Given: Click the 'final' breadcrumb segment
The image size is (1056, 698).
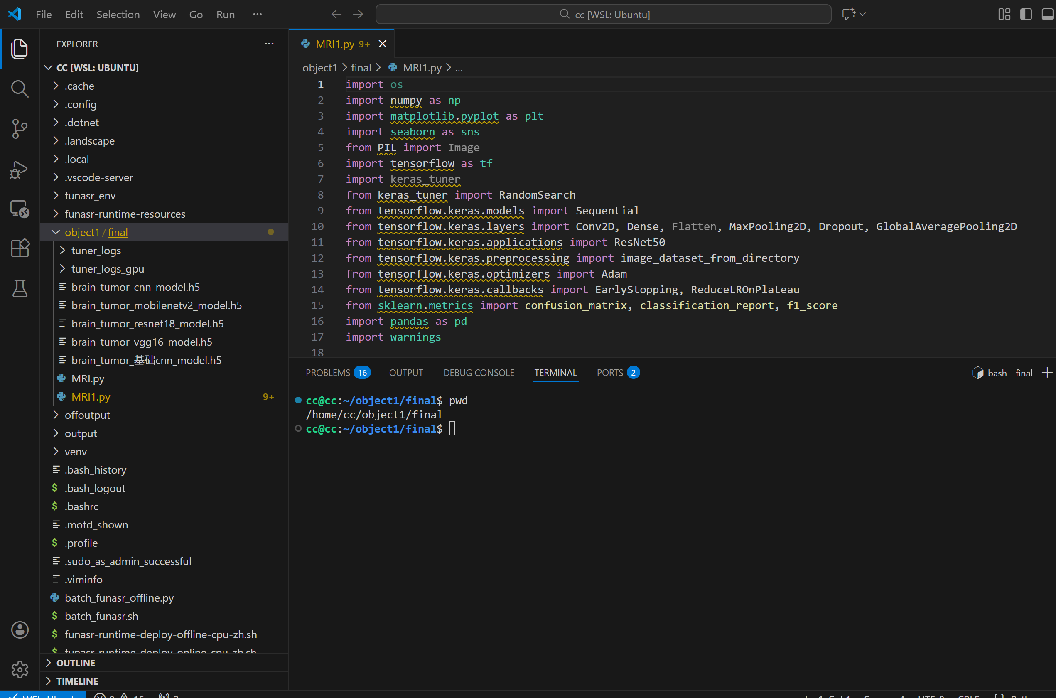Looking at the screenshot, I should [x=361, y=68].
